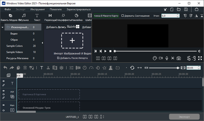
Task: Open the 16:9 aspect ratio selector
Action: click(191, 58)
